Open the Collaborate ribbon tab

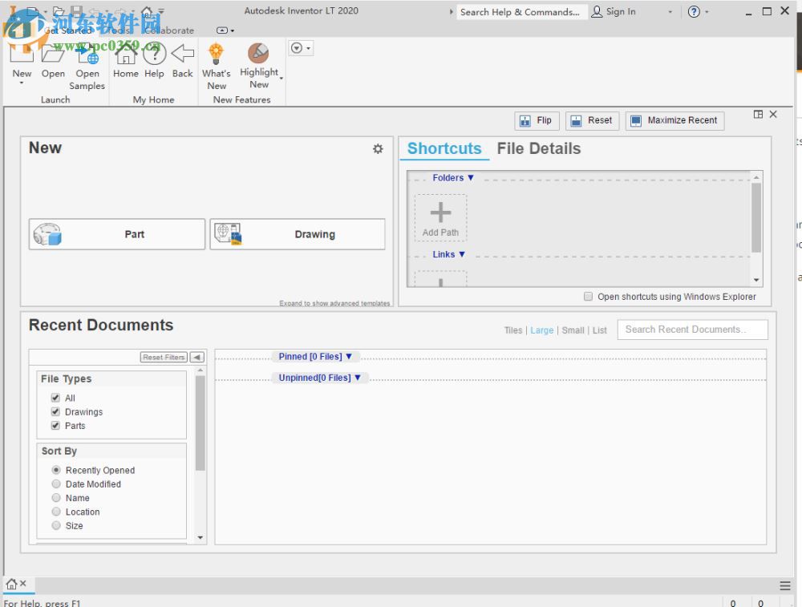pos(168,30)
